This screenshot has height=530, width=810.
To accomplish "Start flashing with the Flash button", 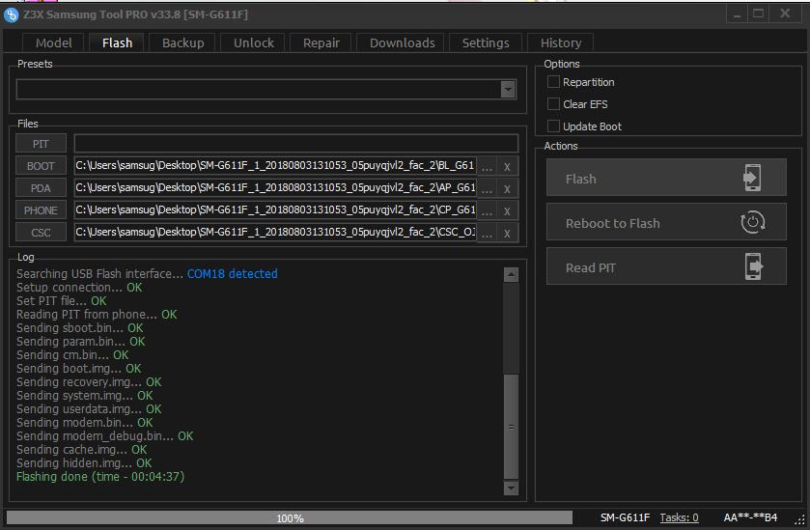I will click(666, 178).
